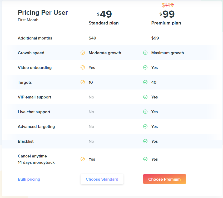Click the Growth speed feature label
Image resolution: width=223 pixels, height=198 pixels.
tap(31, 53)
